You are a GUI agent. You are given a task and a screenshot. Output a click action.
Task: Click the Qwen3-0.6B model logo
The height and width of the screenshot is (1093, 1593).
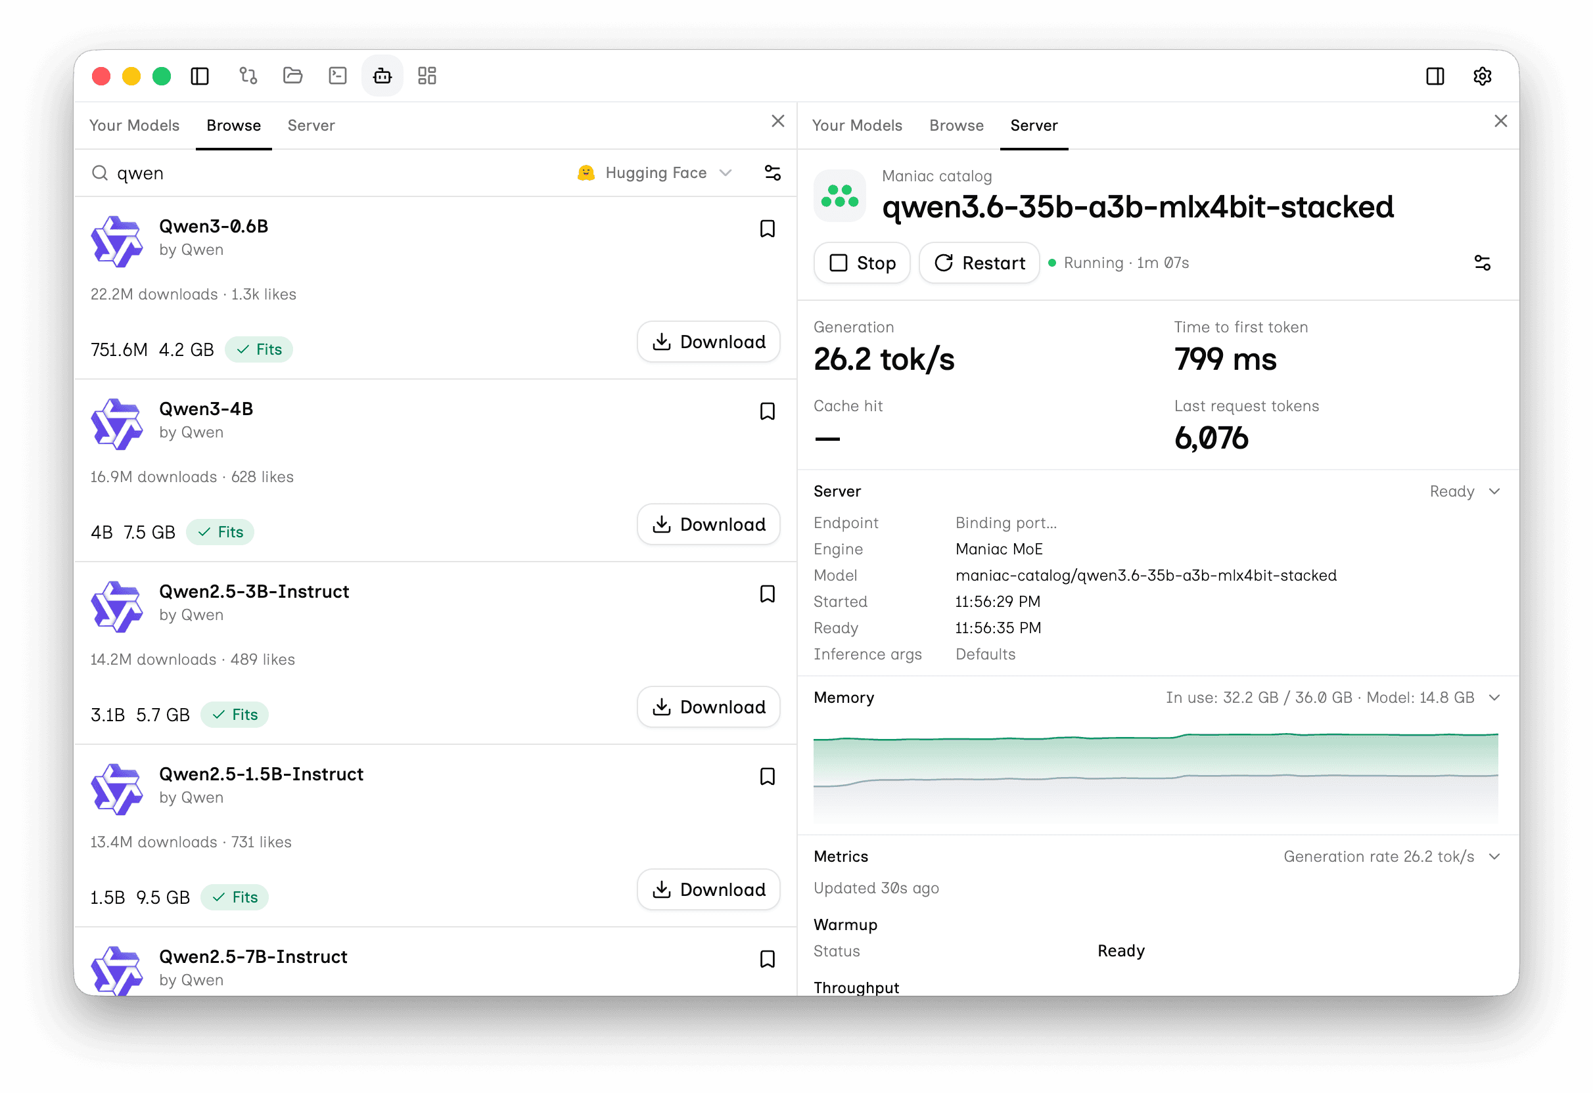[116, 241]
